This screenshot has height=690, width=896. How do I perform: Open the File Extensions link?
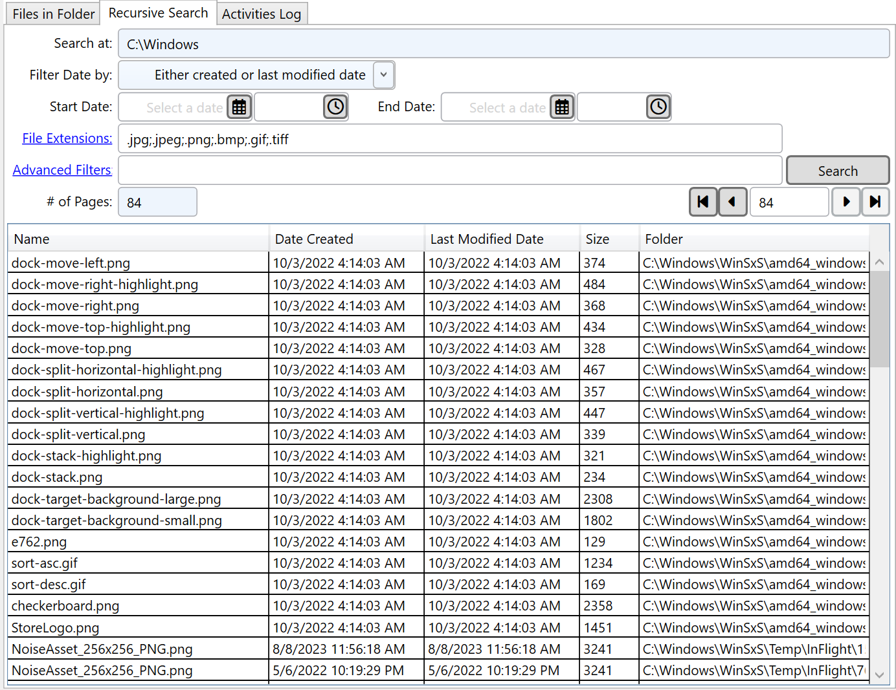[x=67, y=138]
